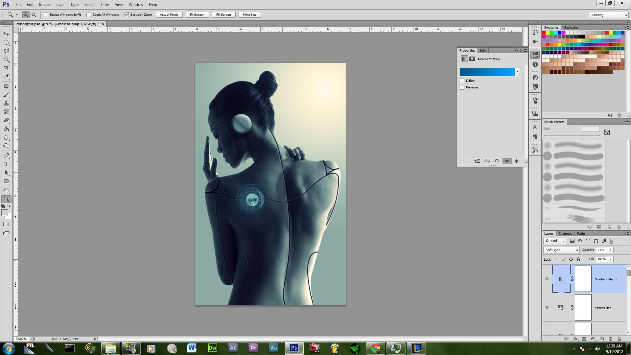Select the Brush tool
The width and height of the screenshot is (631, 355).
click(6, 95)
